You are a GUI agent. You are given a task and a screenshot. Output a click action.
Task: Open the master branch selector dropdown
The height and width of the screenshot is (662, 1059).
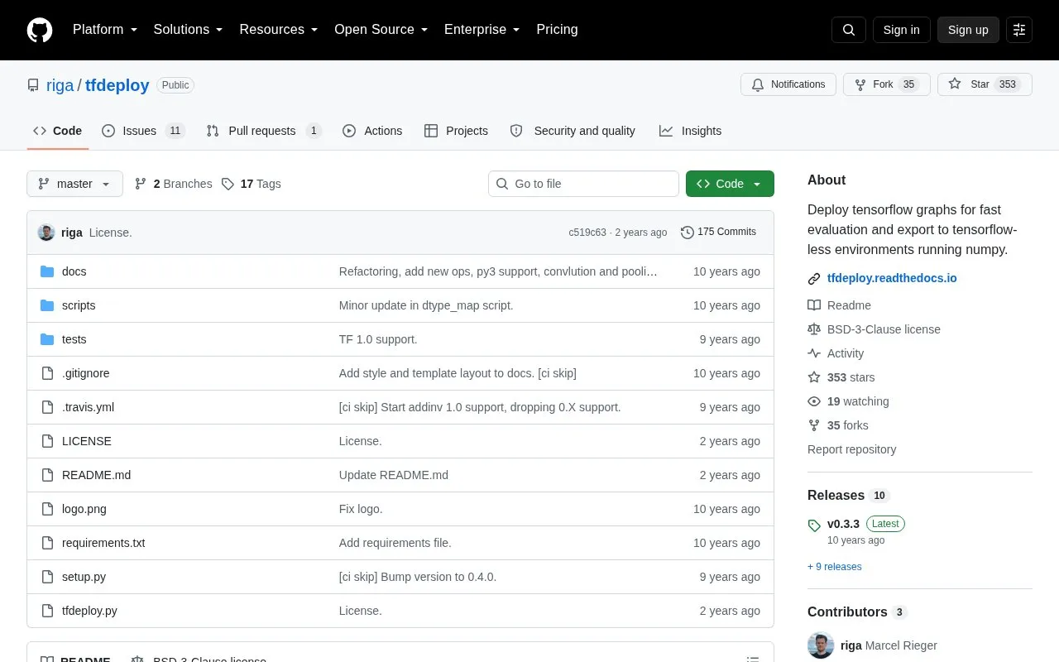(x=74, y=184)
